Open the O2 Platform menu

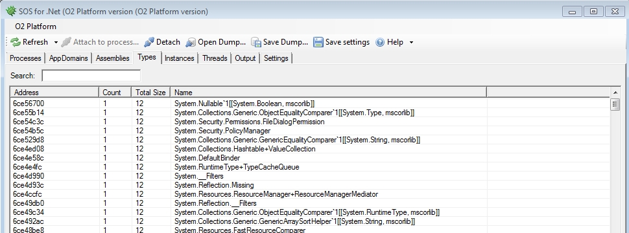pos(36,27)
